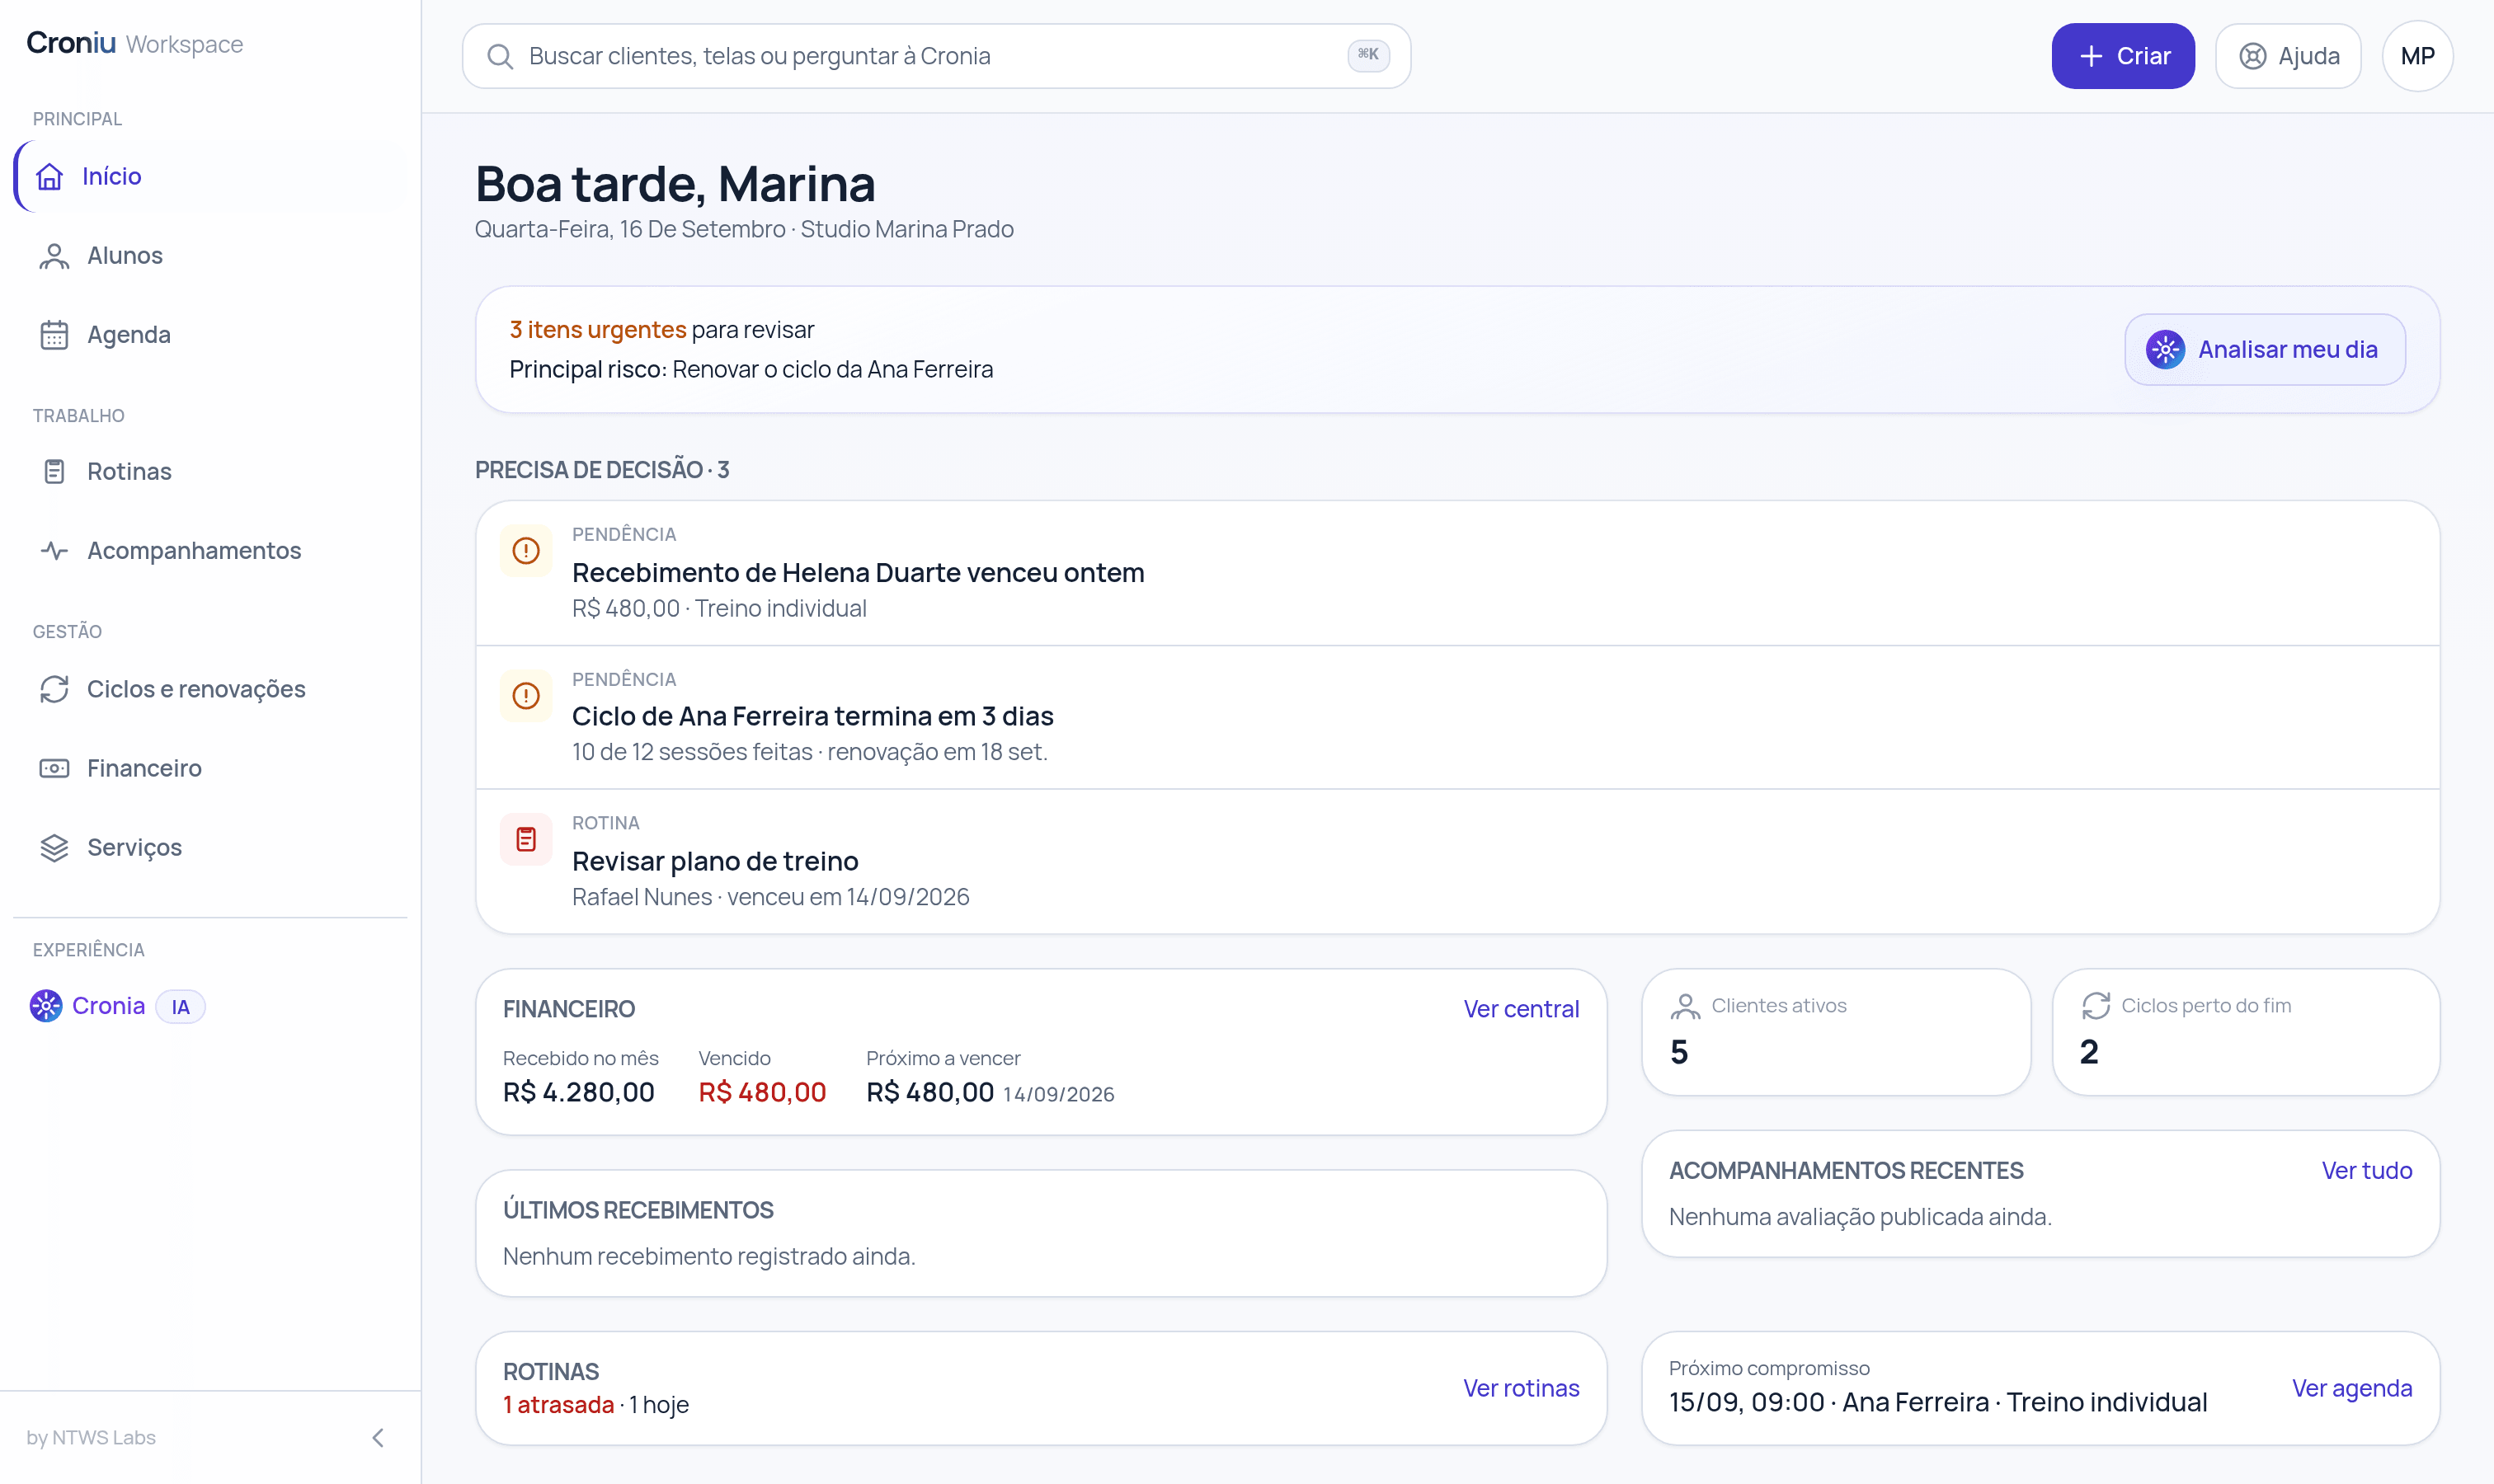Open the Ver central link

[1521, 1009]
